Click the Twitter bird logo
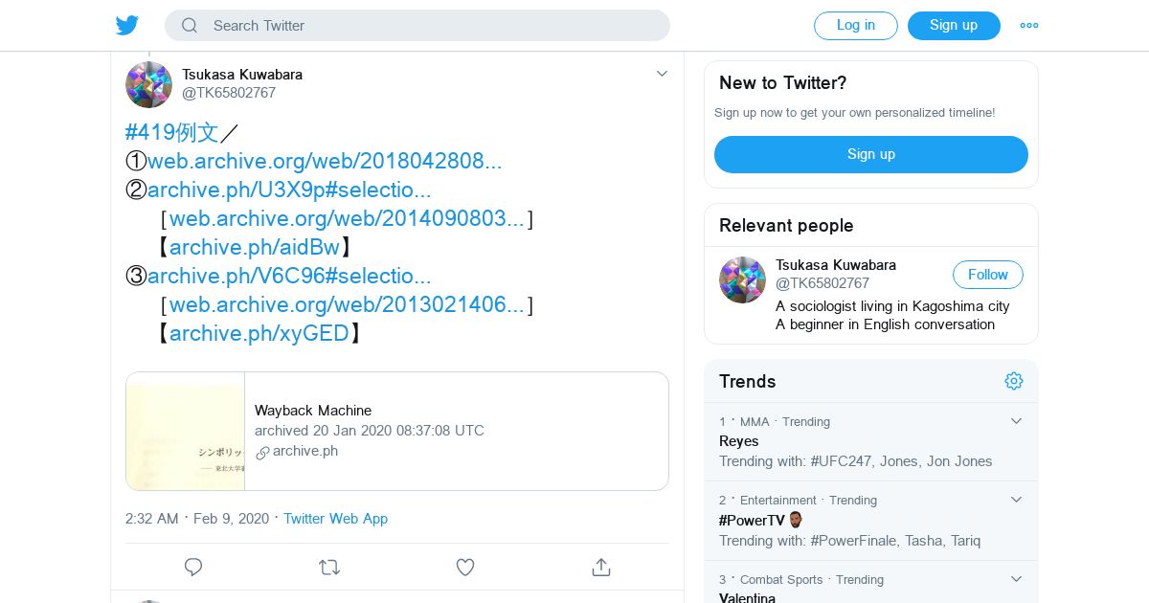This screenshot has height=603, width=1149. pyautogui.click(x=127, y=26)
